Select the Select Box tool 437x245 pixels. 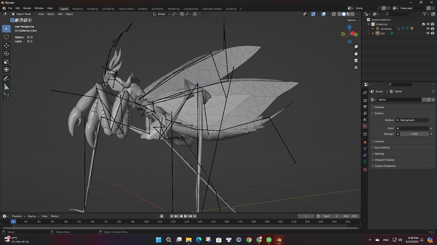[x=6, y=28]
